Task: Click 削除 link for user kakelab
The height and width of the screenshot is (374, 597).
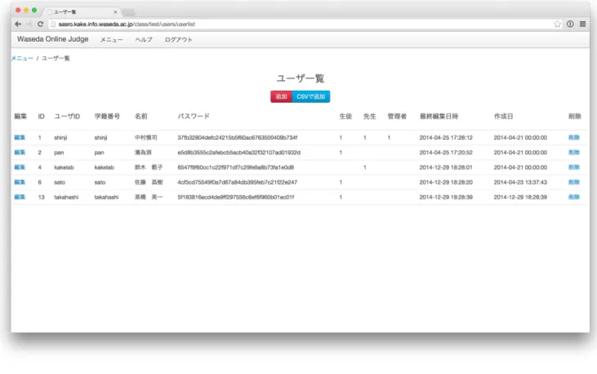Action: (574, 167)
